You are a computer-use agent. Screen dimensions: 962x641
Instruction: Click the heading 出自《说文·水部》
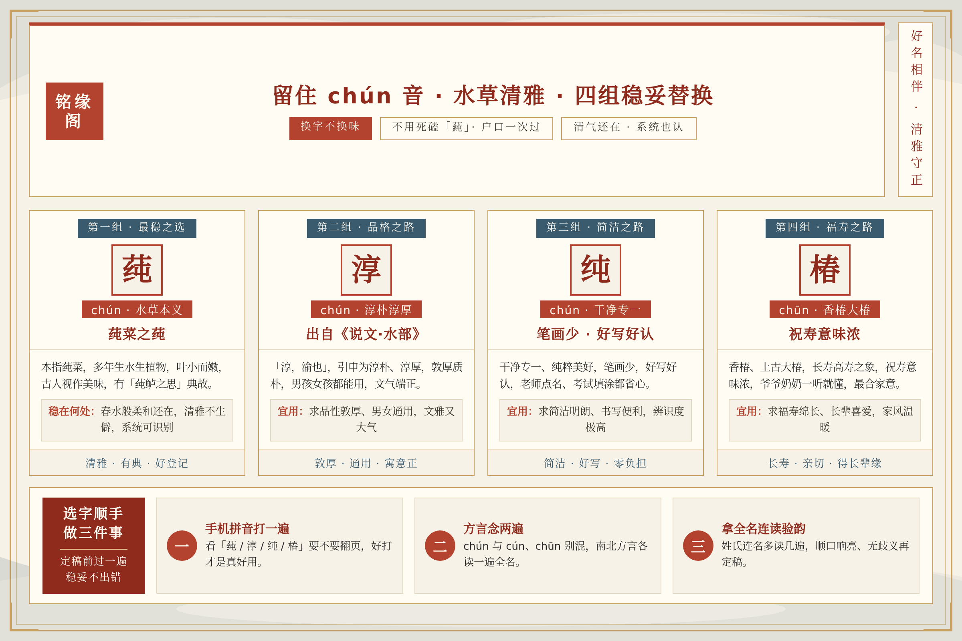point(366,334)
